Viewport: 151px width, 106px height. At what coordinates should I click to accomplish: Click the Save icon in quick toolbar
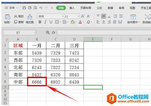[x=24, y=8]
